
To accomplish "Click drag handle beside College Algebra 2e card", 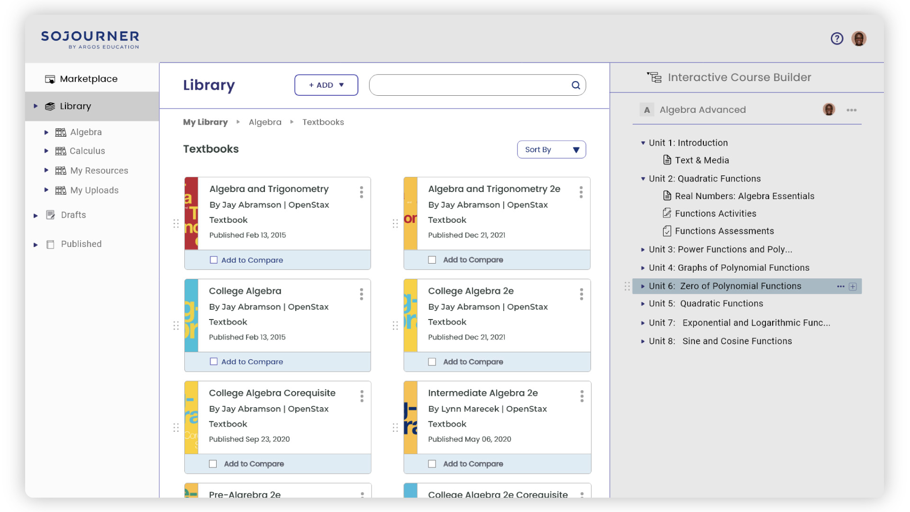I will tap(395, 325).
